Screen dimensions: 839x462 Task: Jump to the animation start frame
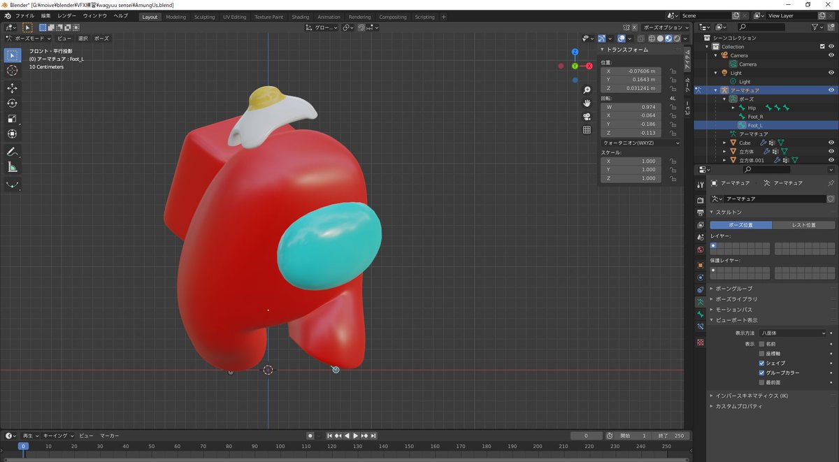(x=329, y=435)
